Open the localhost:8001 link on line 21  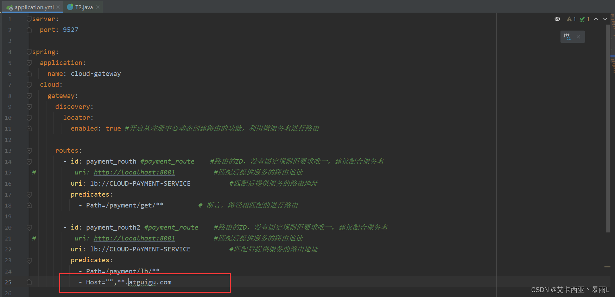(x=134, y=238)
